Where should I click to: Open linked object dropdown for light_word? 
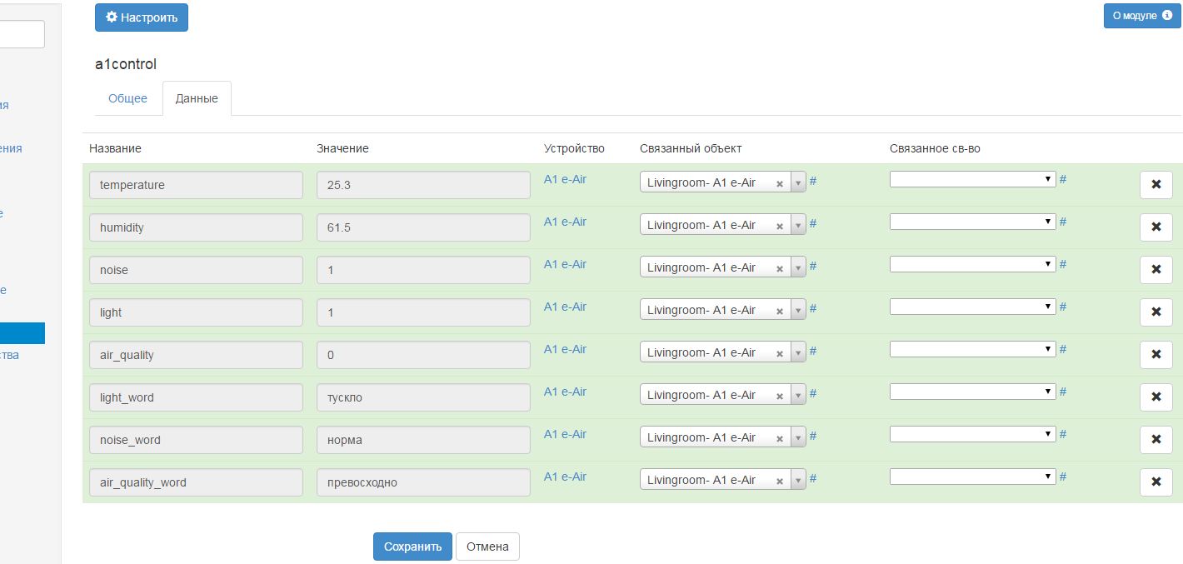[x=798, y=395]
